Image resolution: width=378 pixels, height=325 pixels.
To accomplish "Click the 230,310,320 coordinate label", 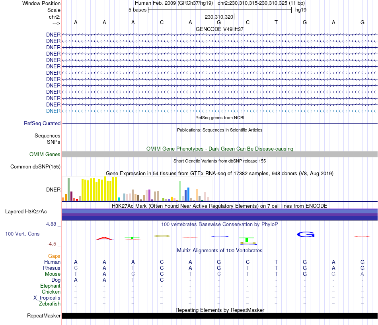I will coord(219,17).
